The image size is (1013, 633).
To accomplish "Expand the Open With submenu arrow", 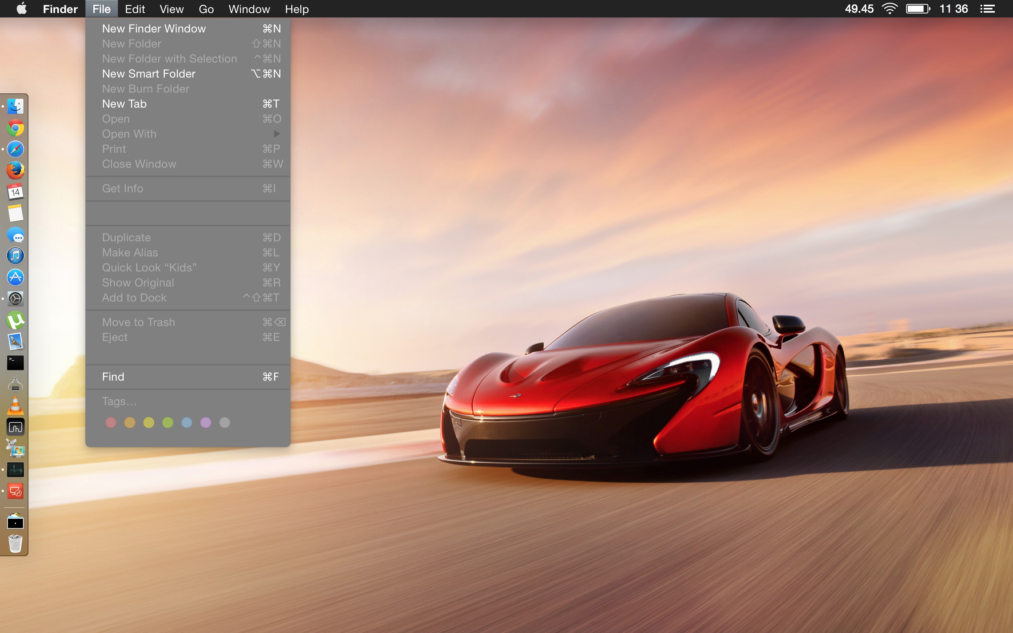I will tap(277, 134).
